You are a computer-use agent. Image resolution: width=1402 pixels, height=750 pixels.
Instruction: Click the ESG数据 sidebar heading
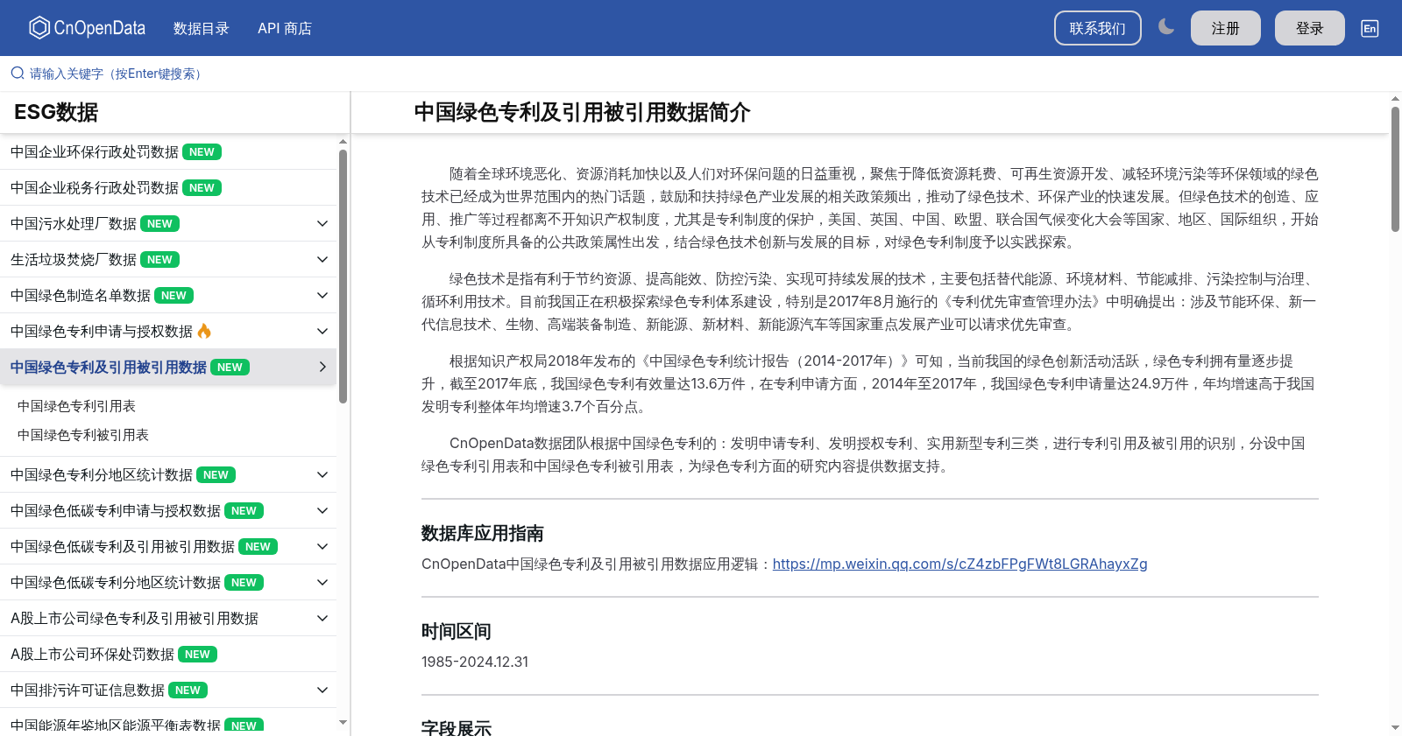[x=56, y=112]
